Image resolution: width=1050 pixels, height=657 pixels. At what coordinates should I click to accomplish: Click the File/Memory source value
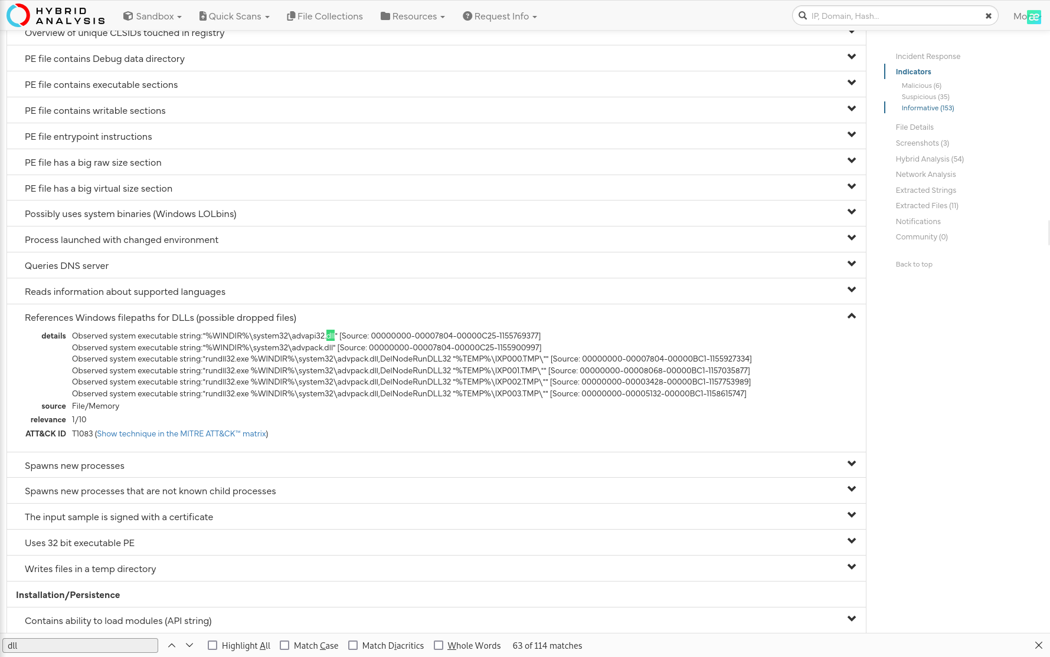(96, 406)
